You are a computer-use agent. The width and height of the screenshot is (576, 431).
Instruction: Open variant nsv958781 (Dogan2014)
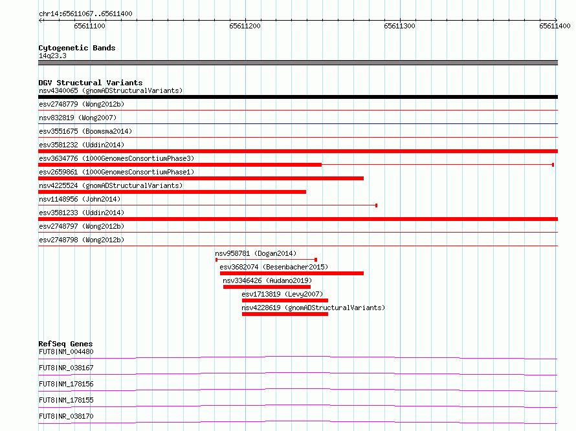coord(256,253)
